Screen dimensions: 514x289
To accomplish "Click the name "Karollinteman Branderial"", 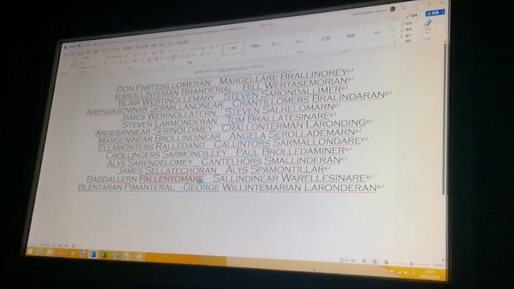I will 174,93.
